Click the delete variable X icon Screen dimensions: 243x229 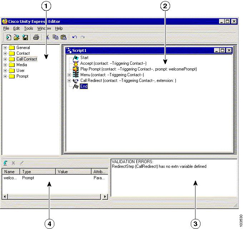click(14, 163)
